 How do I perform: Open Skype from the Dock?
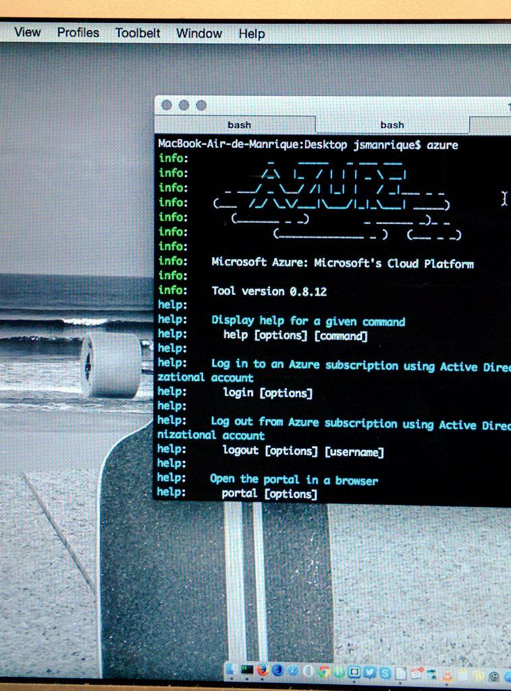[x=385, y=673]
